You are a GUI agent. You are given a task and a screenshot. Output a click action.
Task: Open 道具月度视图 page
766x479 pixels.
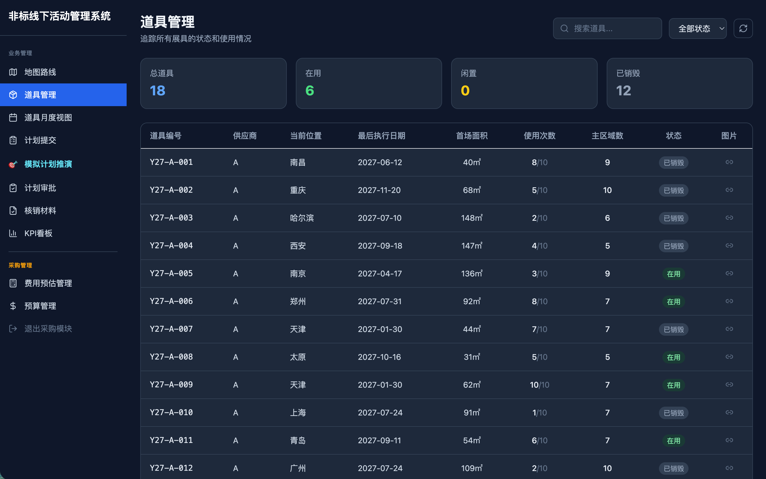(63, 117)
